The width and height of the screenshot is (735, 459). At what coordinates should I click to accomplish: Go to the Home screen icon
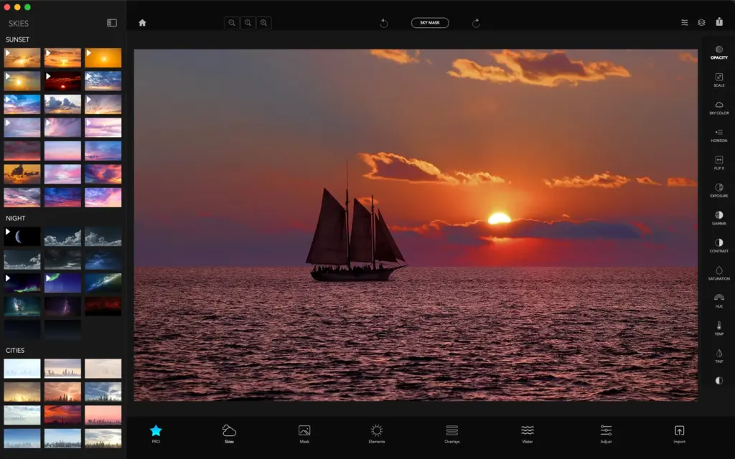click(142, 23)
